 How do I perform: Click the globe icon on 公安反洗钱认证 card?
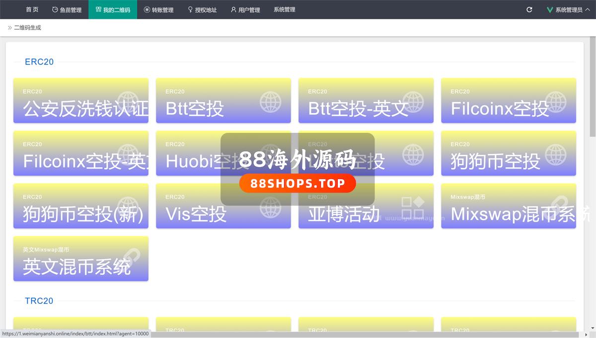click(128, 102)
